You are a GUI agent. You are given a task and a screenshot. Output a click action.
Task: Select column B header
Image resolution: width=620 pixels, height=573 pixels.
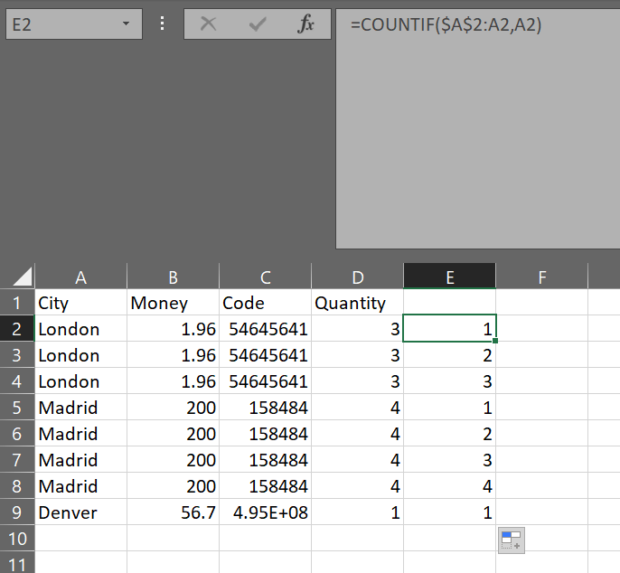point(174,277)
